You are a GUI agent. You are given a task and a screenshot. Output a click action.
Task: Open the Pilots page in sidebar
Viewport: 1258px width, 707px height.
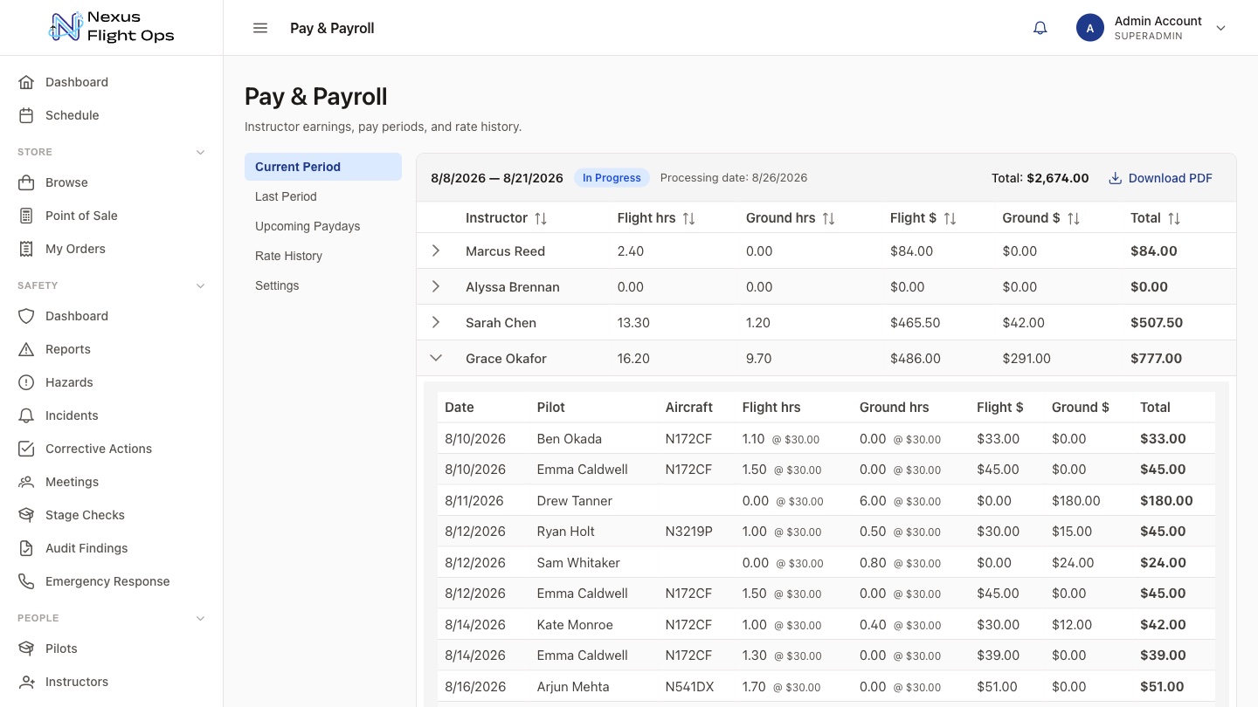(x=112, y=649)
